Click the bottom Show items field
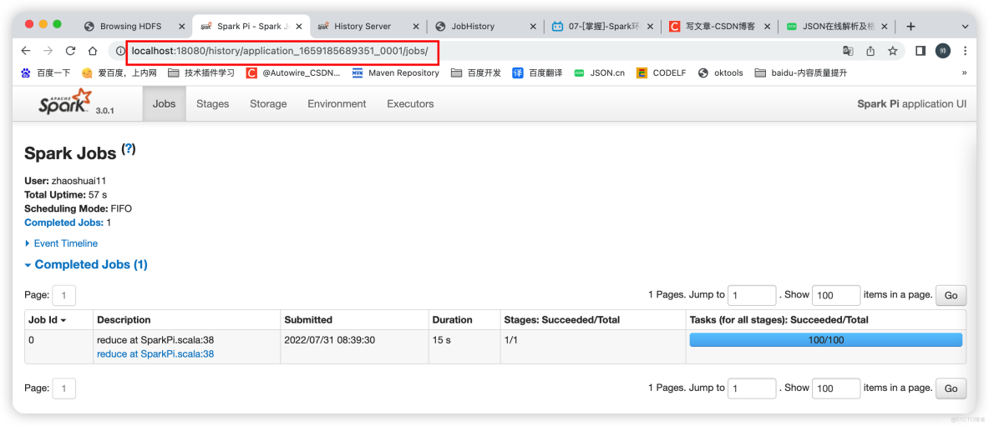 [x=836, y=388]
